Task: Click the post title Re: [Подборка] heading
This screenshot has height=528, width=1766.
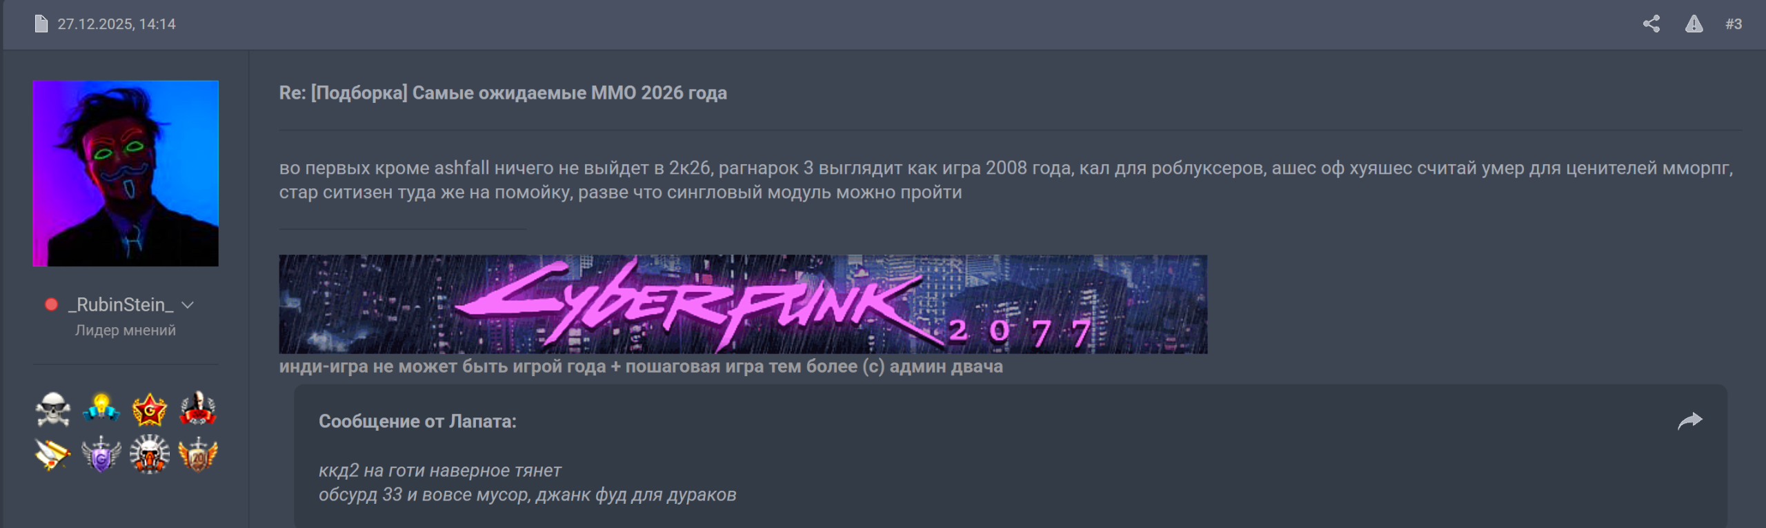Action: [x=503, y=92]
